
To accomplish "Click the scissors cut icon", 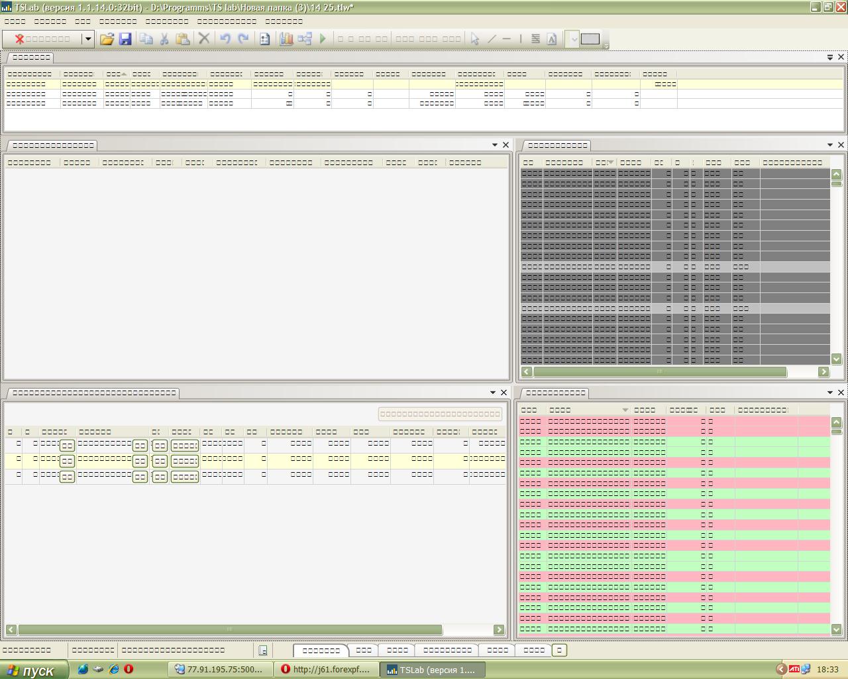I will point(164,39).
